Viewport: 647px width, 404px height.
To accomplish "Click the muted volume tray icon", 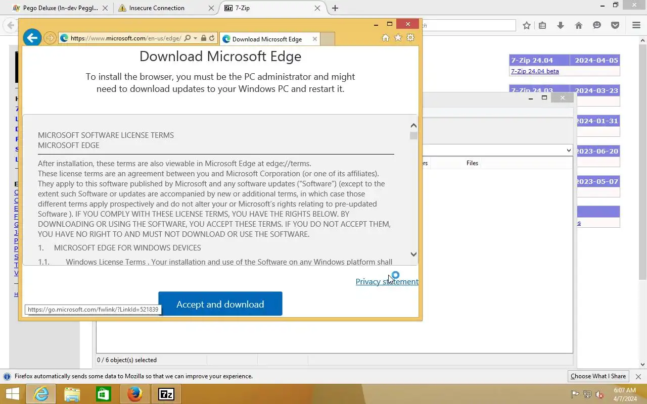I will click(x=599, y=394).
